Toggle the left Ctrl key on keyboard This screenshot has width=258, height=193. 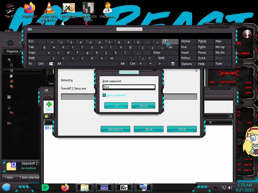pos(42,64)
